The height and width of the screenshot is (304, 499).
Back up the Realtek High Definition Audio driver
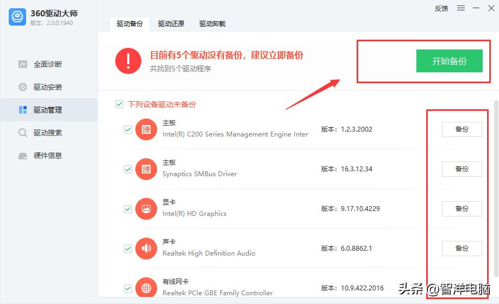tap(462, 249)
